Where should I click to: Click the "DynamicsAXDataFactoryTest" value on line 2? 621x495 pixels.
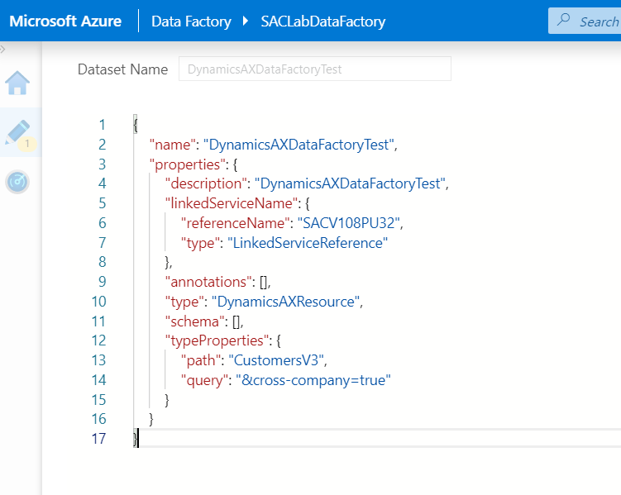pyautogui.click(x=299, y=145)
